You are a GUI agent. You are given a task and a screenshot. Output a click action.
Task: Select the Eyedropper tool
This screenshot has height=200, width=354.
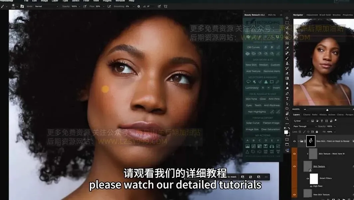287,48
